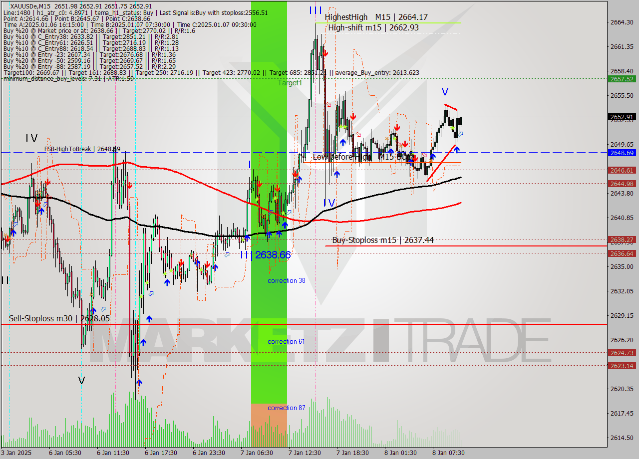This screenshot has height=459, width=639.
Task: Click the Buy %20 @ Market price line
Action: (99, 30)
